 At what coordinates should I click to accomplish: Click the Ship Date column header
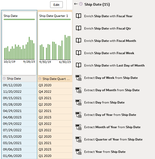point(14,79)
